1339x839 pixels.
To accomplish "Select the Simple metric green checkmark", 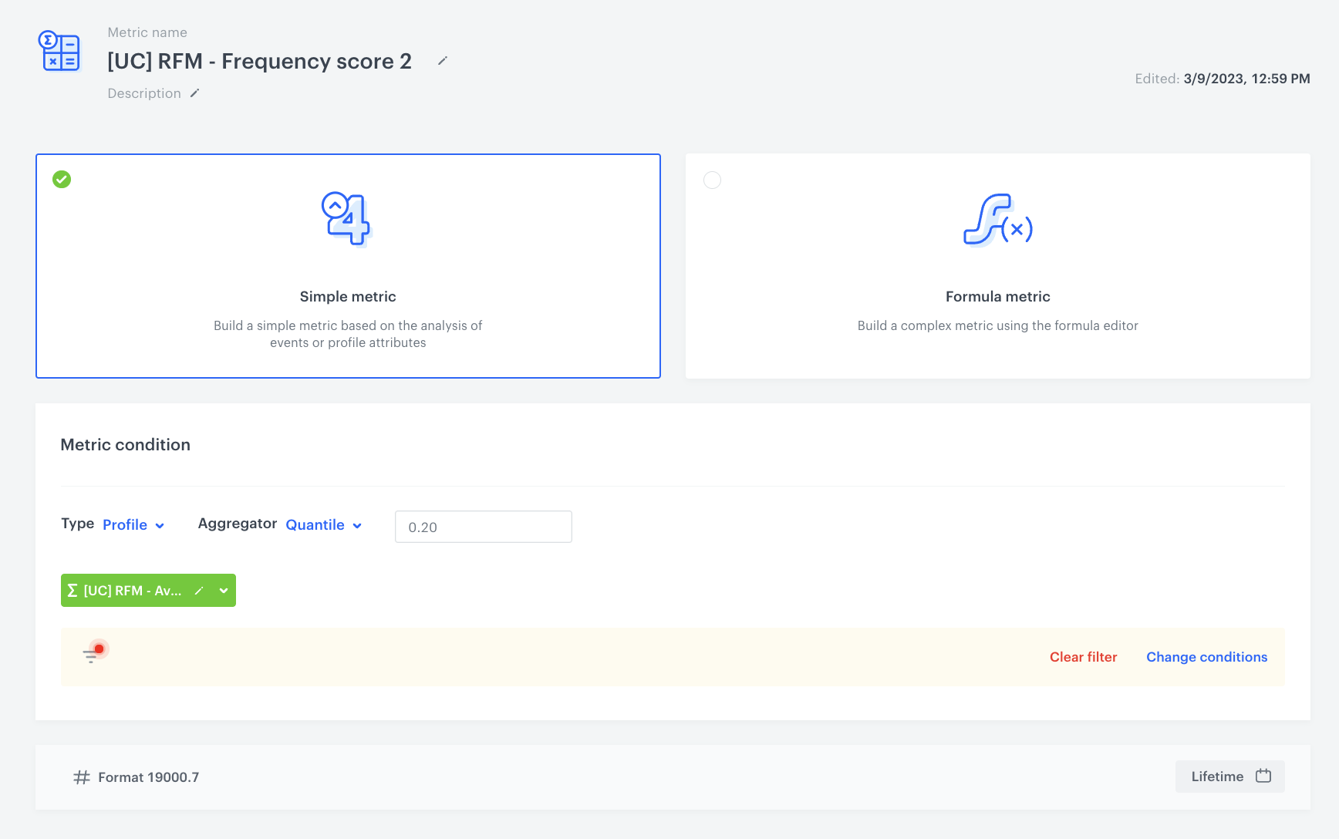I will point(62,180).
